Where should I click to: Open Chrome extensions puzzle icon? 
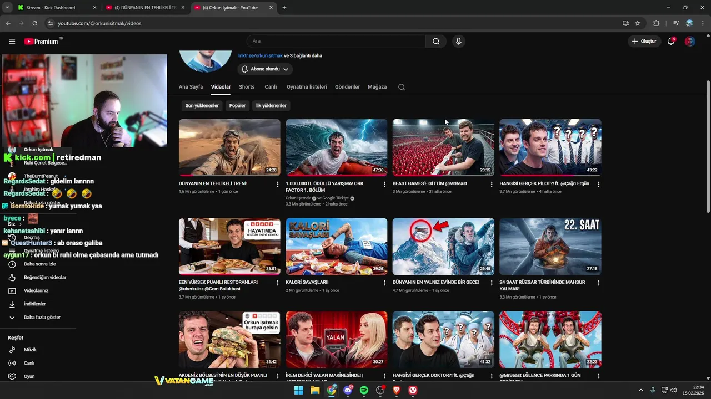[x=656, y=23]
